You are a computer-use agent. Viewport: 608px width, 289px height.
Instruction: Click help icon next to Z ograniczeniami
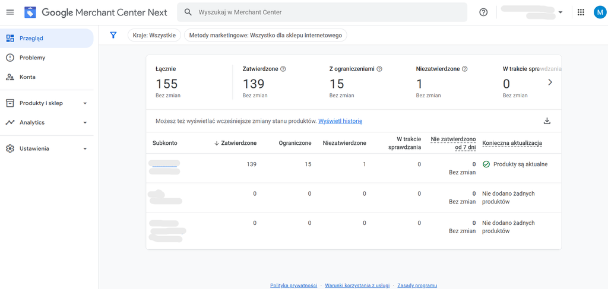pyautogui.click(x=379, y=69)
